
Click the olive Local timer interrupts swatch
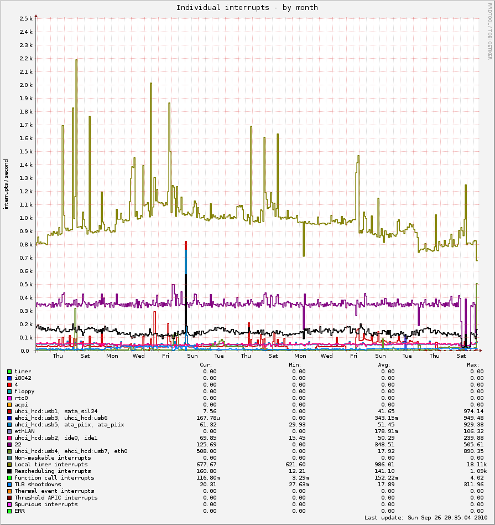(x=9, y=465)
